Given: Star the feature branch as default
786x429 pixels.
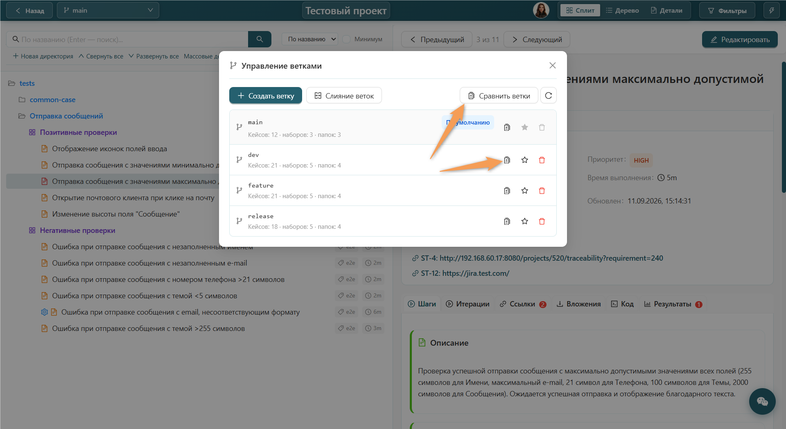Looking at the screenshot, I should 524,191.
